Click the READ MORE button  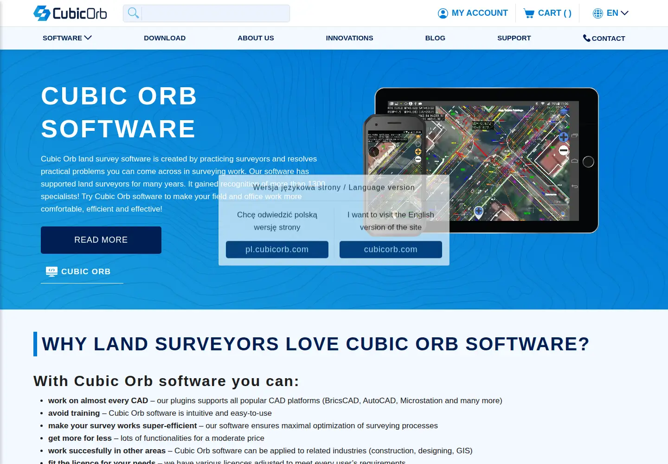[x=101, y=240]
